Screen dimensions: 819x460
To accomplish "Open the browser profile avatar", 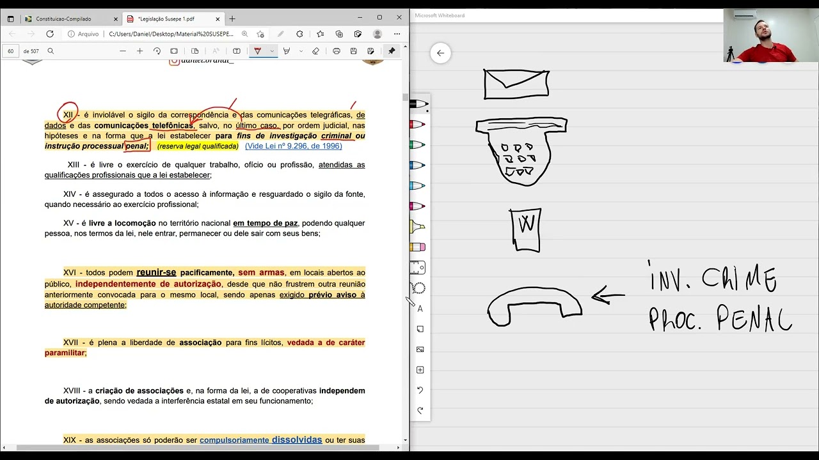I will point(378,34).
